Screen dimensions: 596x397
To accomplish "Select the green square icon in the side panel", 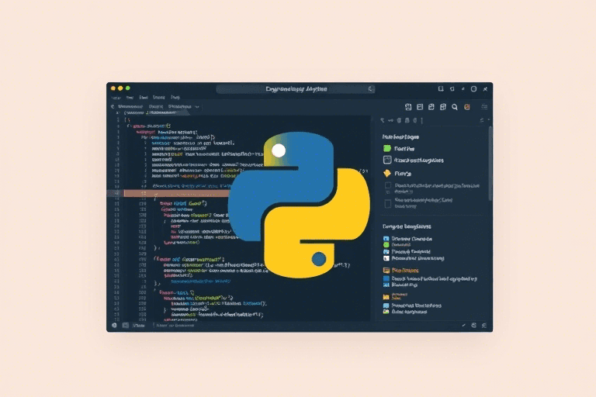I will pyautogui.click(x=387, y=149).
